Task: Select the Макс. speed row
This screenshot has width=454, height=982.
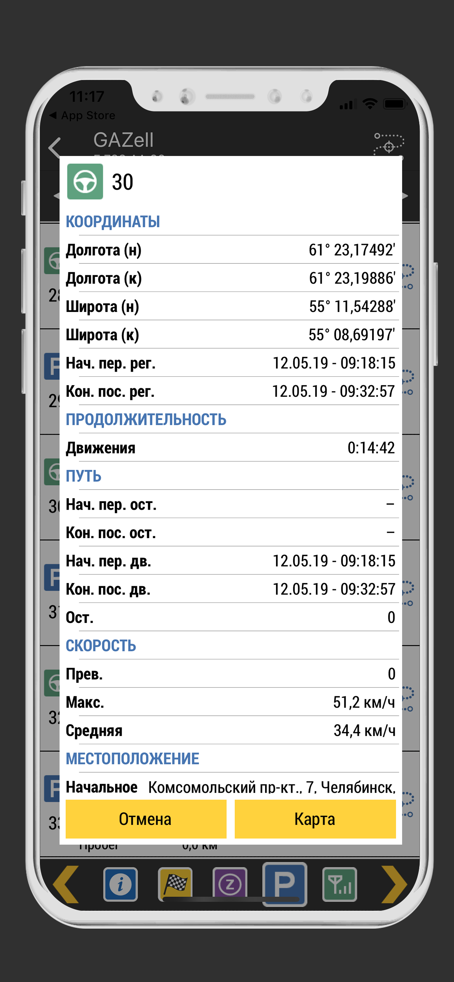Action: coord(230,702)
